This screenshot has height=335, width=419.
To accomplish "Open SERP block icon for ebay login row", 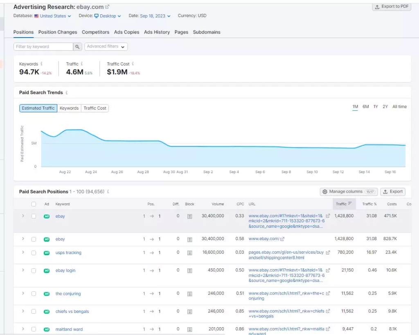I will pos(190,271).
